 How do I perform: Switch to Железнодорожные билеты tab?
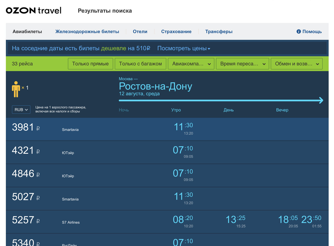coord(87,31)
